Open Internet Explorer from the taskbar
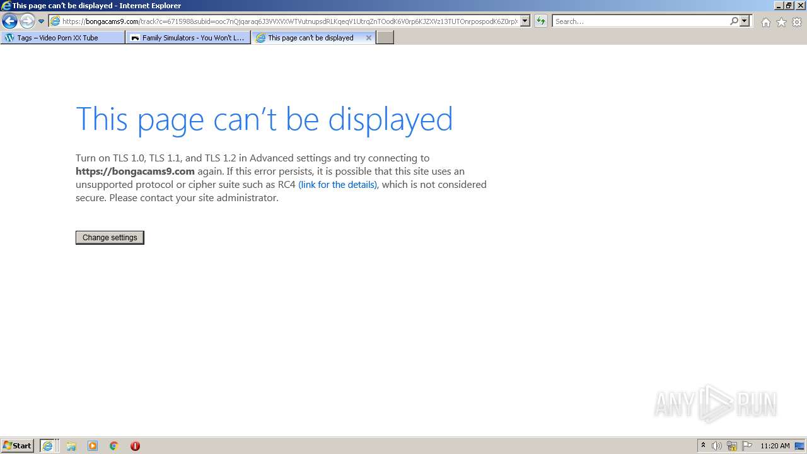This screenshot has width=807, height=454. coord(49,446)
